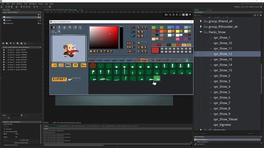The width and height of the screenshot is (264, 148).
Task: Select the first character body part thumbnail
Action: pyautogui.click(x=53, y=28)
